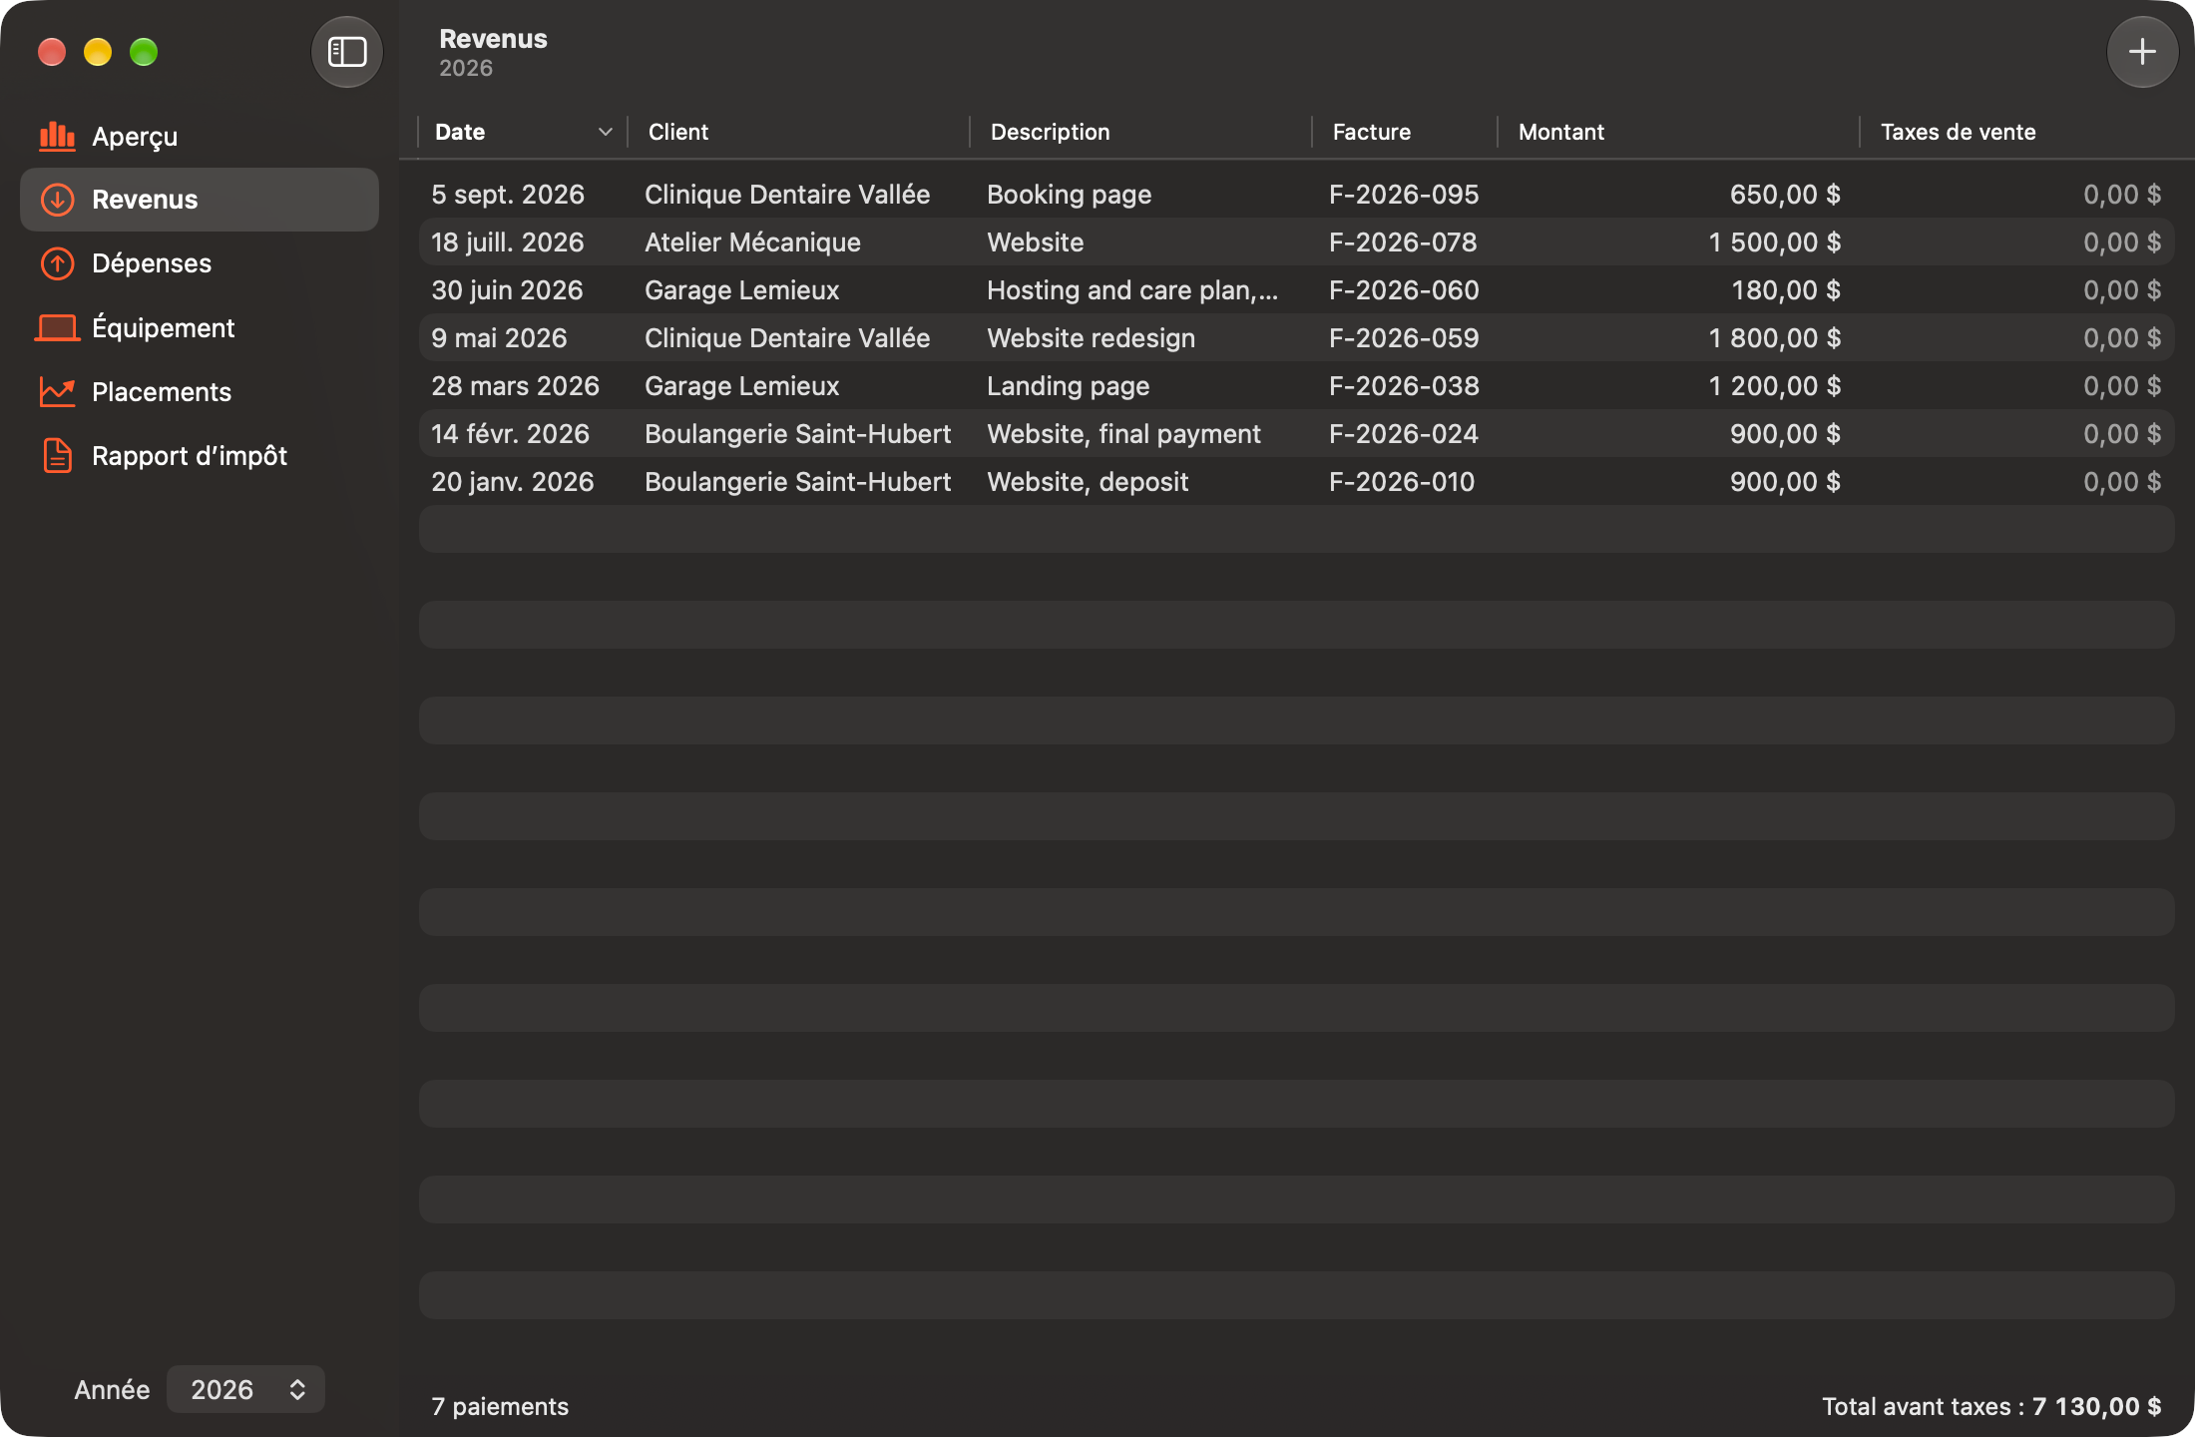Toggle Date column sort order chevron

[605, 132]
